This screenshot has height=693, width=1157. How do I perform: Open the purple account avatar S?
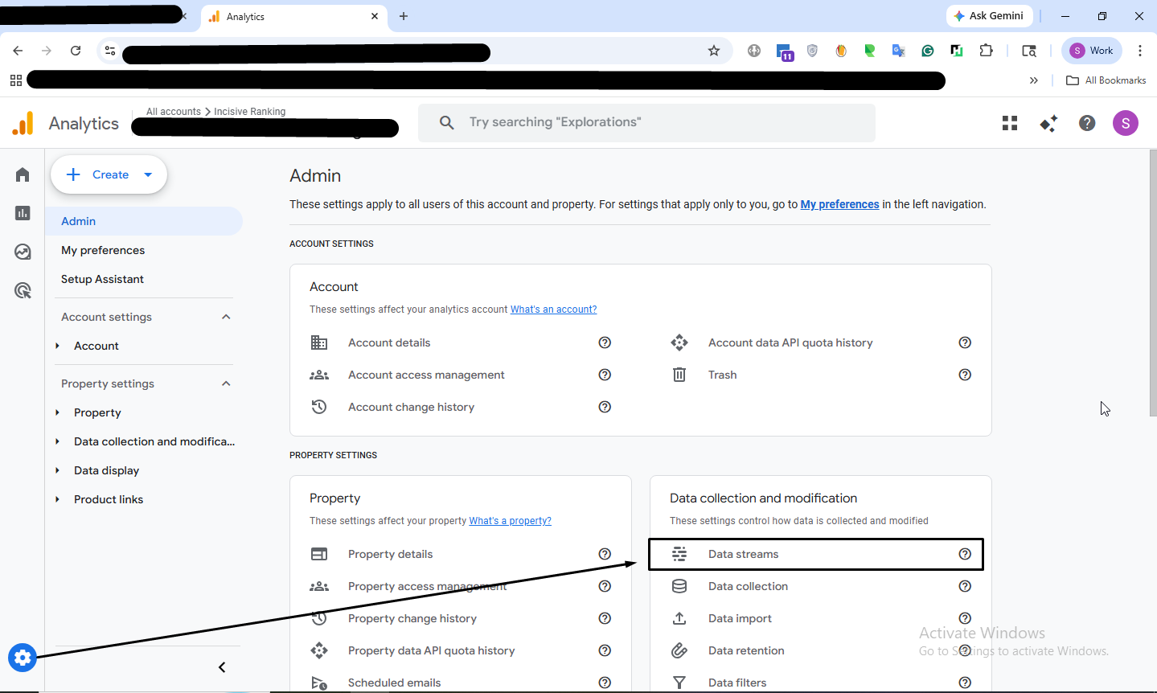[x=1126, y=123]
